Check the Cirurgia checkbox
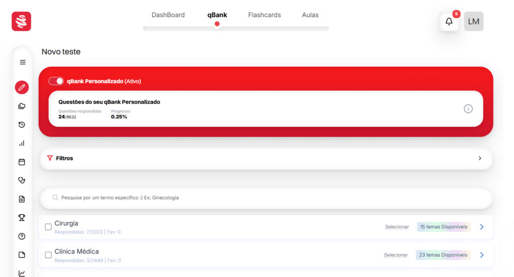The height and width of the screenshot is (277, 514). (48, 227)
